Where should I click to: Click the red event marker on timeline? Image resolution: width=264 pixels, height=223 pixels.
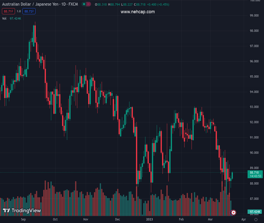click(233, 213)
